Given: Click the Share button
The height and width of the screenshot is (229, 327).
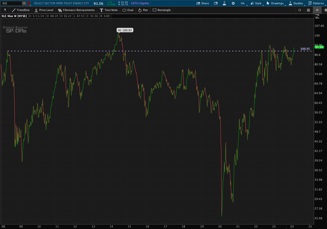Looking at the screenshot, I should [x=202, y=3].
